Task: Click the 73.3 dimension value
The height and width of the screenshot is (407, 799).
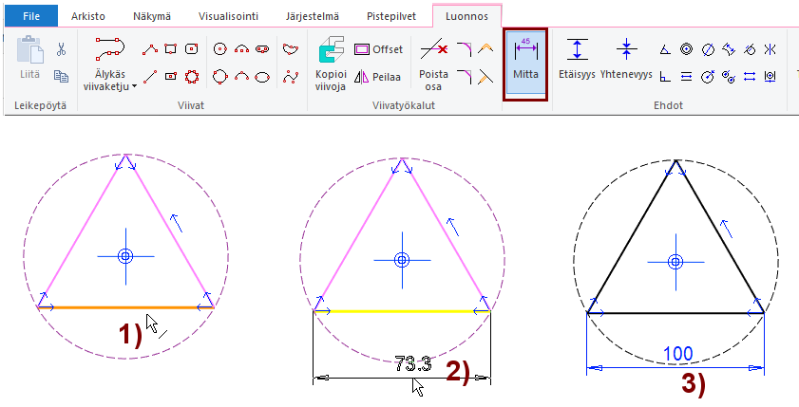Action: [412, 363]
